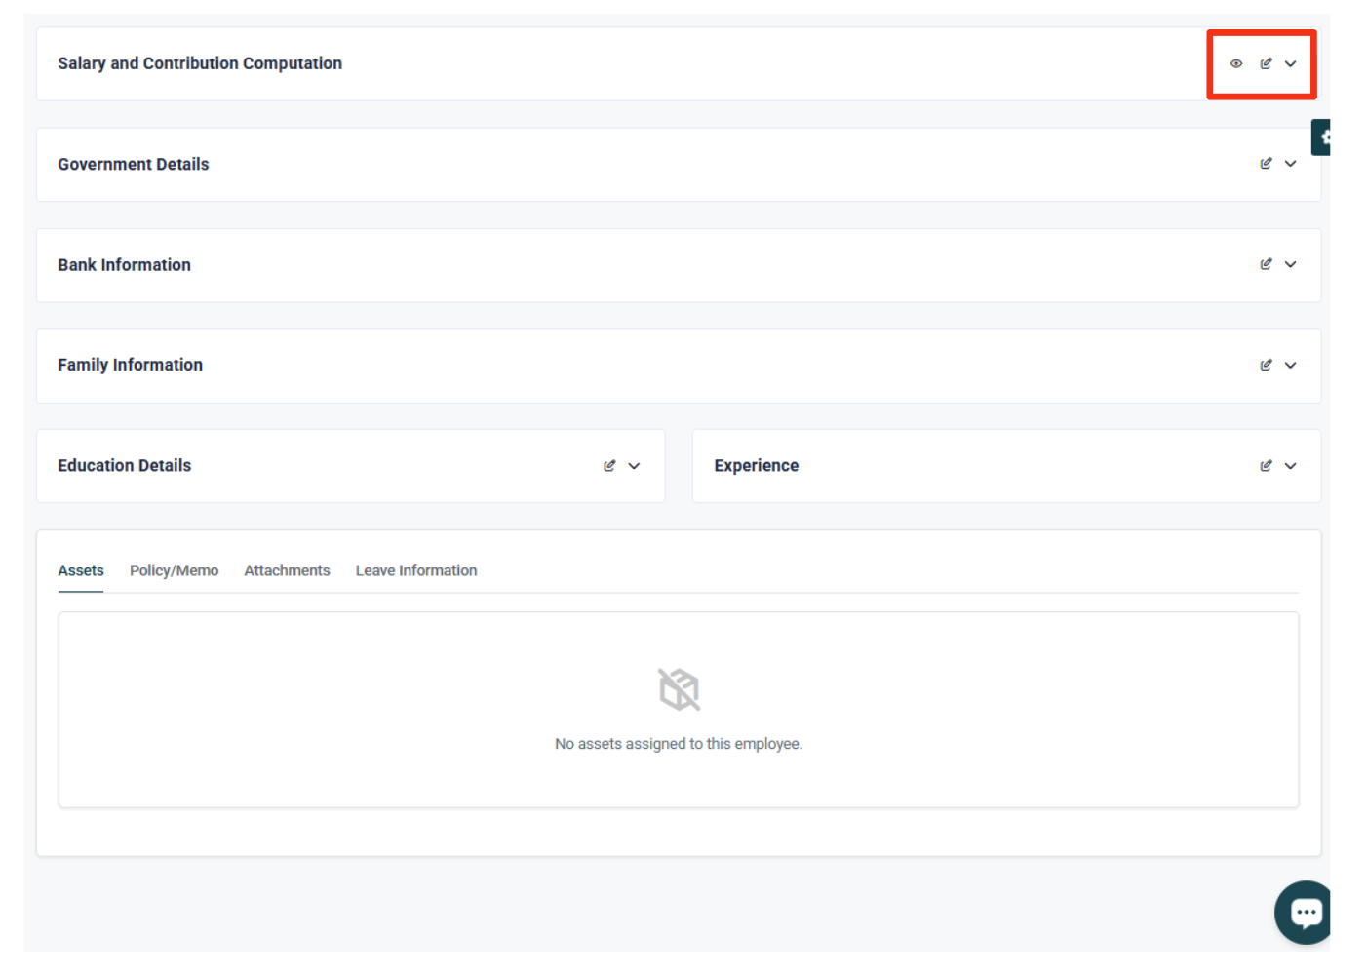The width and height of the screenshot is (1367, 977).
Task: Expand the Experience section chevron
Action: 1290,466
